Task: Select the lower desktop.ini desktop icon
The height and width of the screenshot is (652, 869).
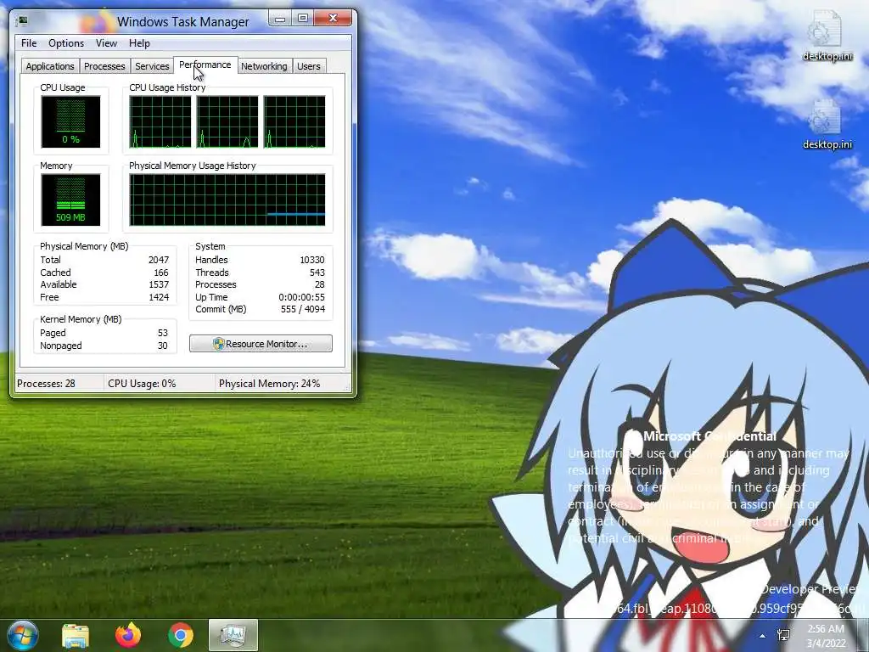Action: (x=827, y=125)
